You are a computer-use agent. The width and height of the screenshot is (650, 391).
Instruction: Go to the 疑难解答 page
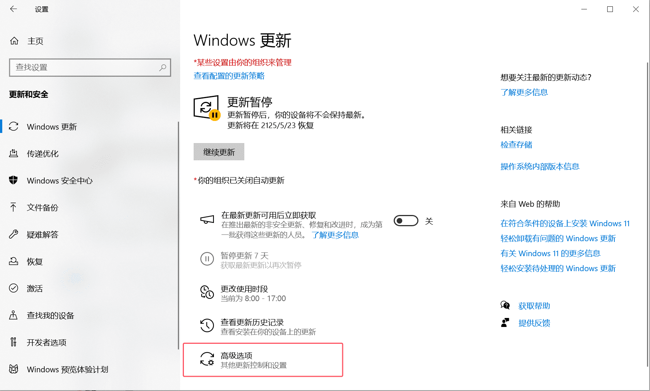click(43, 234)
